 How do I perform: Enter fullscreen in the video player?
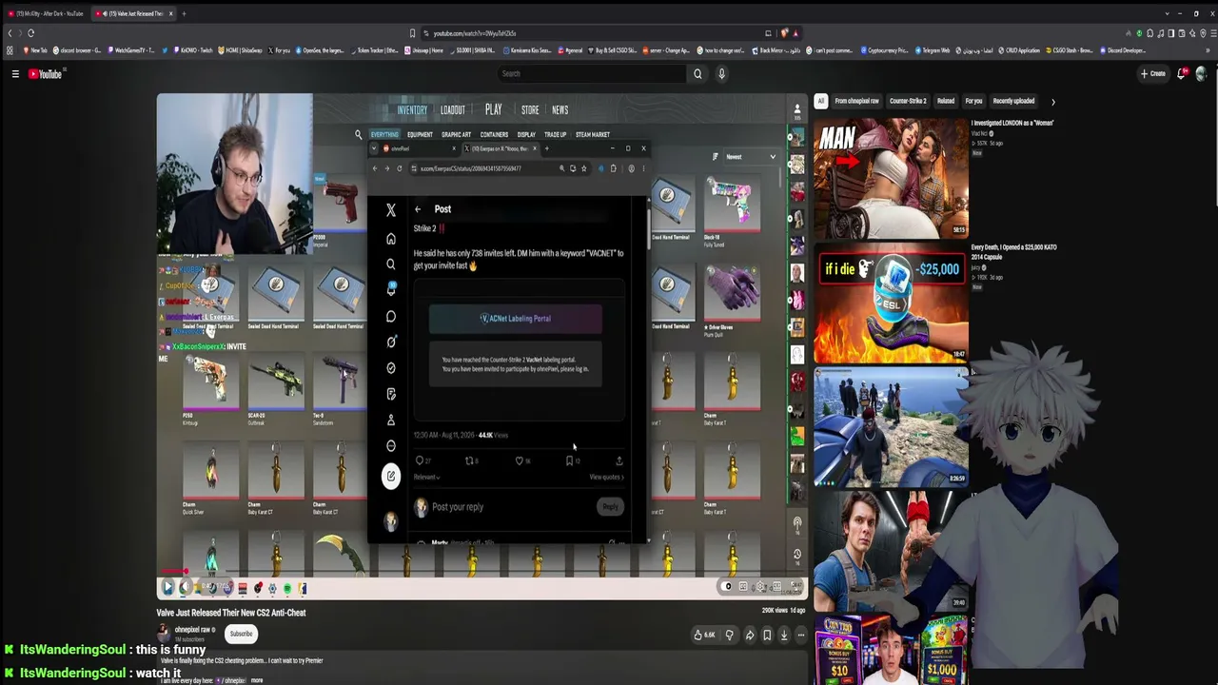796,587
